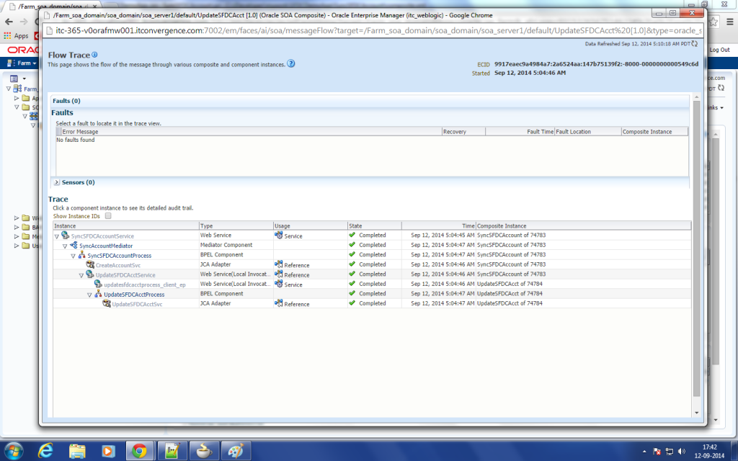Image resolution: width=738 pixels, height=461 pixels.
Task: Select the SyncSFDCAccountProcess BPEL icon
Action: pos(82,255)
